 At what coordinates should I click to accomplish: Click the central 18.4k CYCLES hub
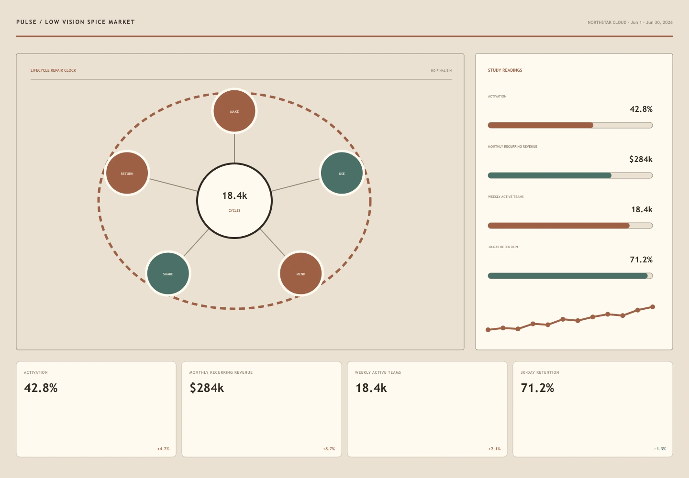click(234, 201)
